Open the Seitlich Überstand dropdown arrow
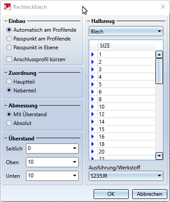 click(x=75, y=148)
